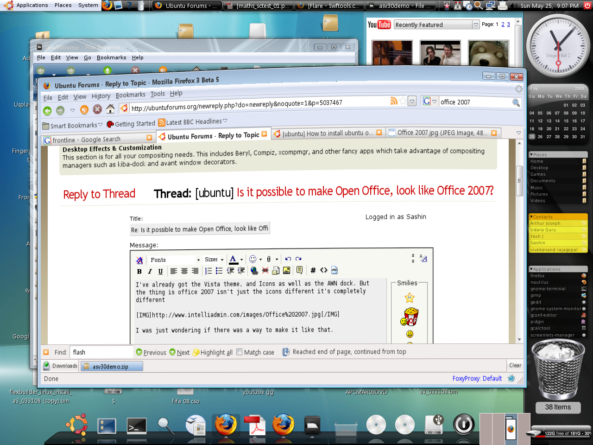Click the Bold formatting icon in editor
Image resolution: width=593 pixels, height=445 pixels.
pyautogui.click(x=139, y=272)
